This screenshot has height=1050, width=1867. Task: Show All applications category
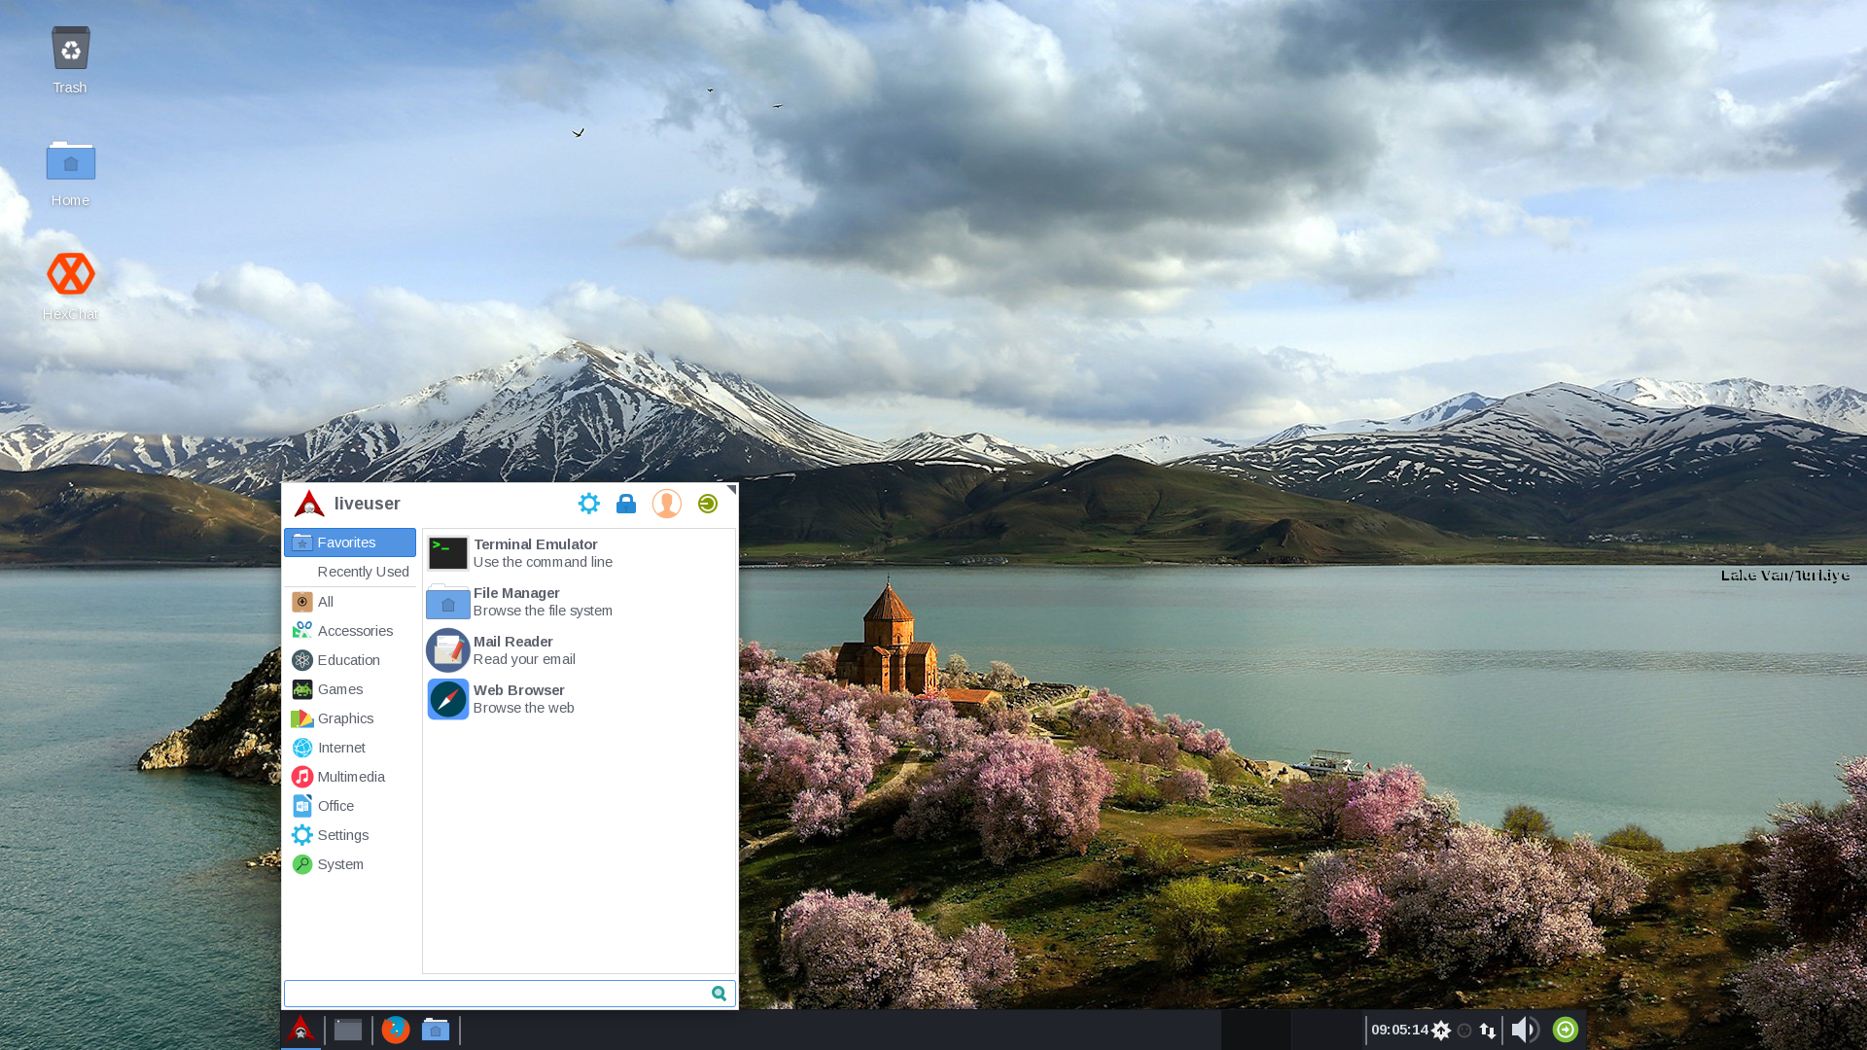[x=350, y=602]
